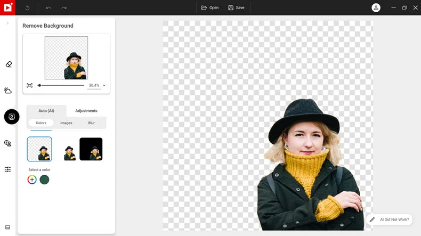Click the undo arrow in top bar
The height and width of the screenshot is (236, 421).
click(48, 7)
